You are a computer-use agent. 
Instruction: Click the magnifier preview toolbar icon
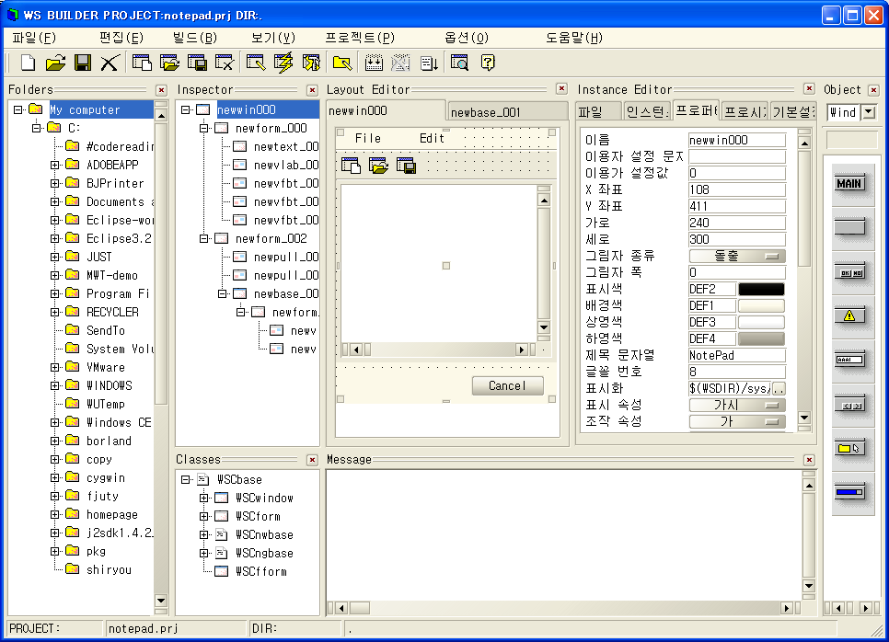coord(459,63)
